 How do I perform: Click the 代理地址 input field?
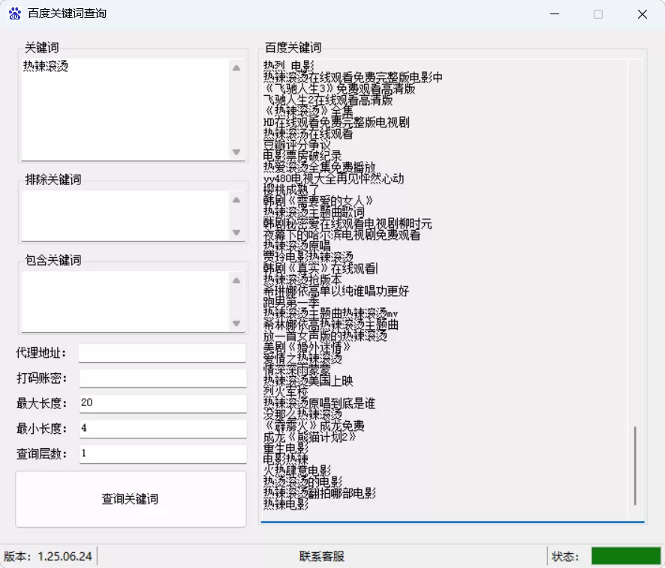162,353
